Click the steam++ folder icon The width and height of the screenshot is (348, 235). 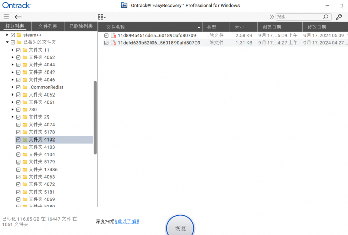coord(19,35)
